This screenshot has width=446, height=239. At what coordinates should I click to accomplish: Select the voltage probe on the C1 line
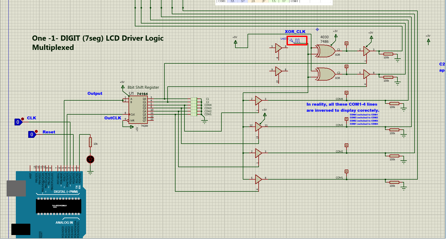(x=347, y=43)
